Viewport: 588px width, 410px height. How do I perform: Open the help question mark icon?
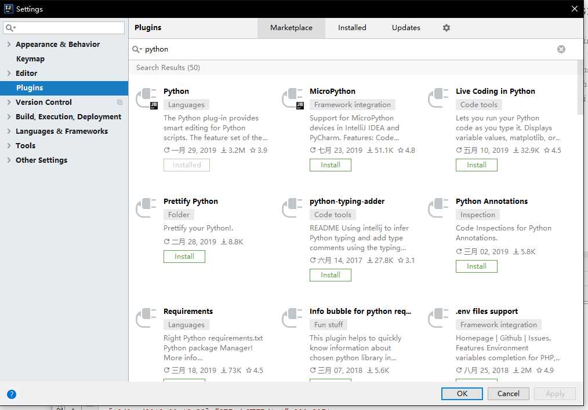point(12,394)
